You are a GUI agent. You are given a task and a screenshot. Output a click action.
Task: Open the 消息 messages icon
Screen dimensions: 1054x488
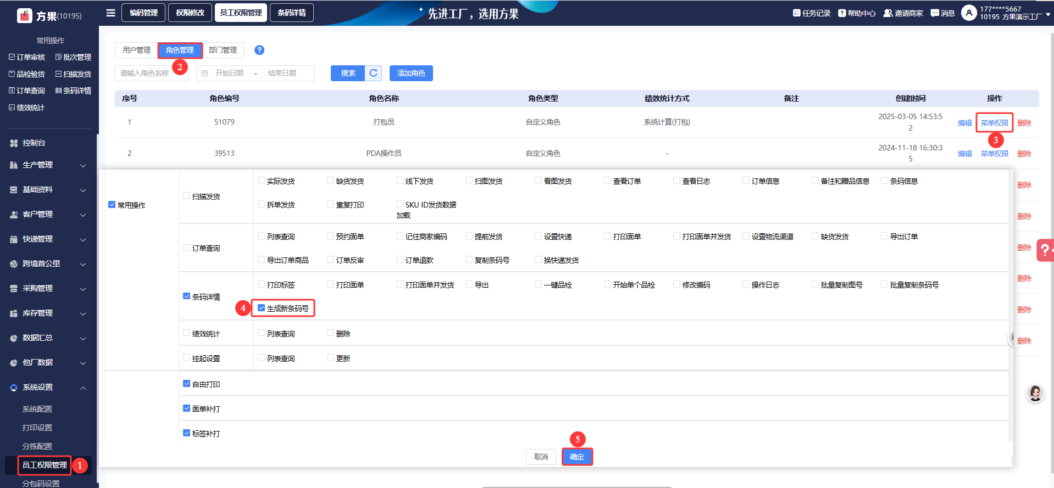point(935,13)
